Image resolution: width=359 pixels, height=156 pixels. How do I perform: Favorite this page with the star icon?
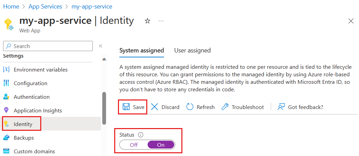(148, 21)
